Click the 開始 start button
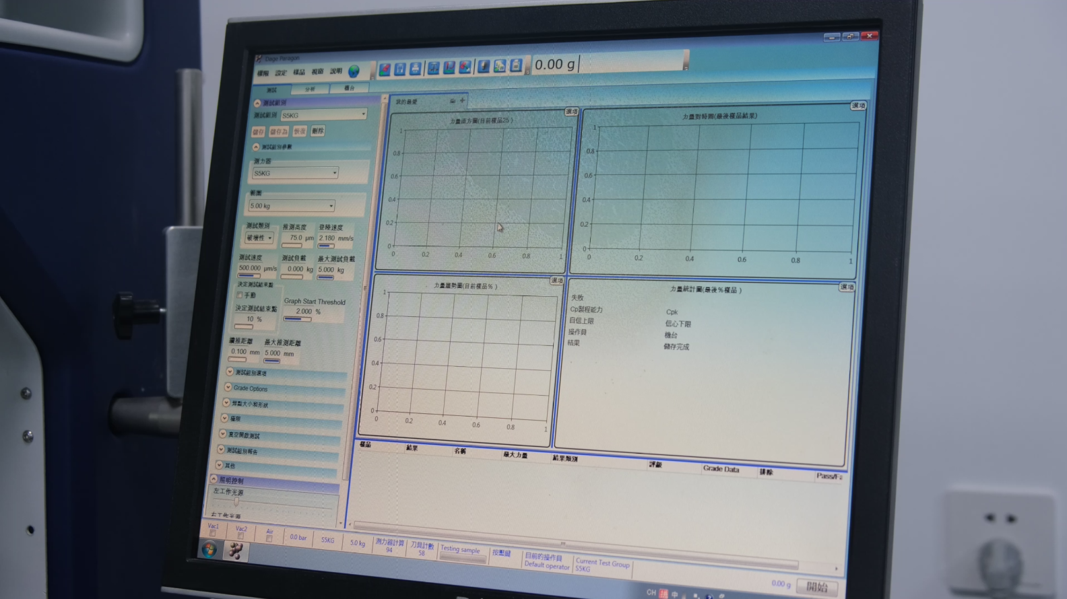Screen dimensions: 1067x599 (816, 586)
